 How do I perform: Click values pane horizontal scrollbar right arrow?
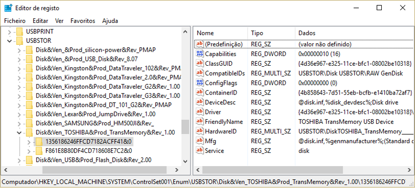[409, 170]
